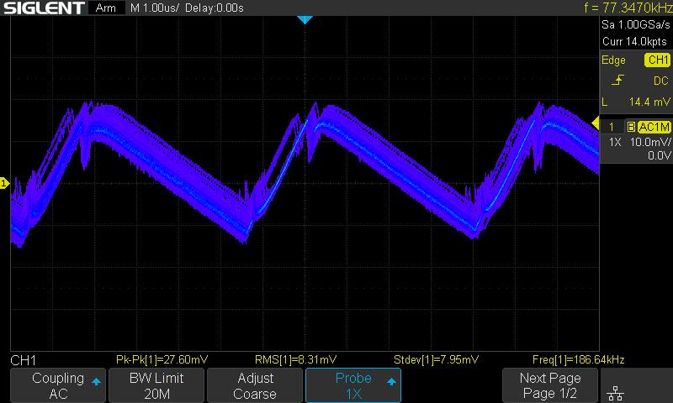Toggle the BW Limit 20M softkey

(156, 385)
